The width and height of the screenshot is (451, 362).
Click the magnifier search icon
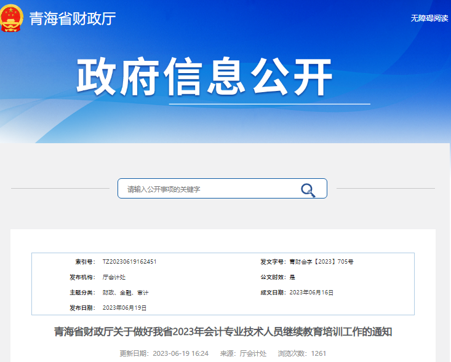click(x=308, y=190)
